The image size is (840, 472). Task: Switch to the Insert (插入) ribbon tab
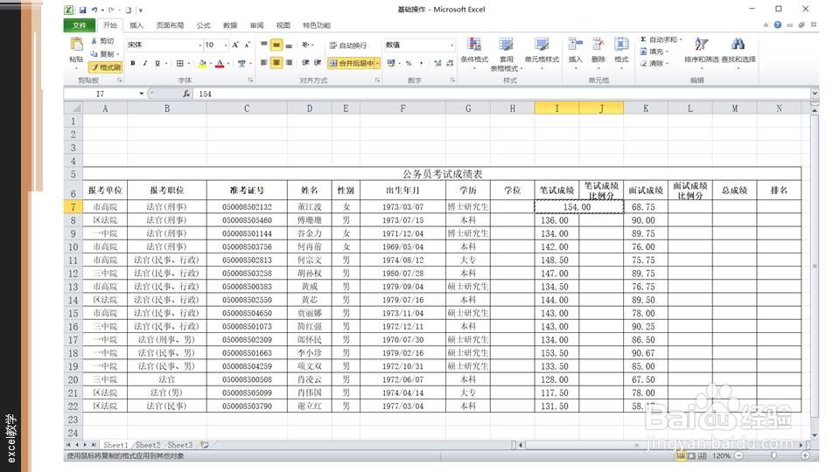(x=136, y=25)
